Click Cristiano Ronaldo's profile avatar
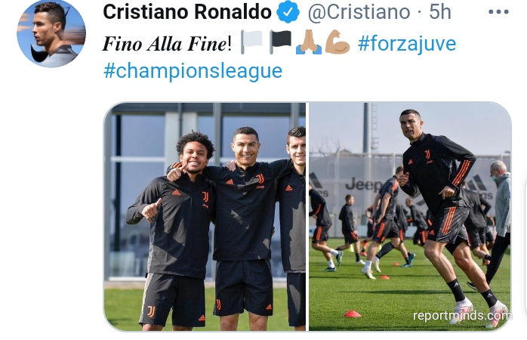The height and width of the screenshot is (340, 527). click(x=51, y=34)
